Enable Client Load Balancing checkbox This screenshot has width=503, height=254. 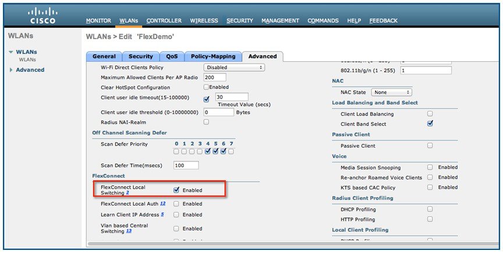click(430, 114)
